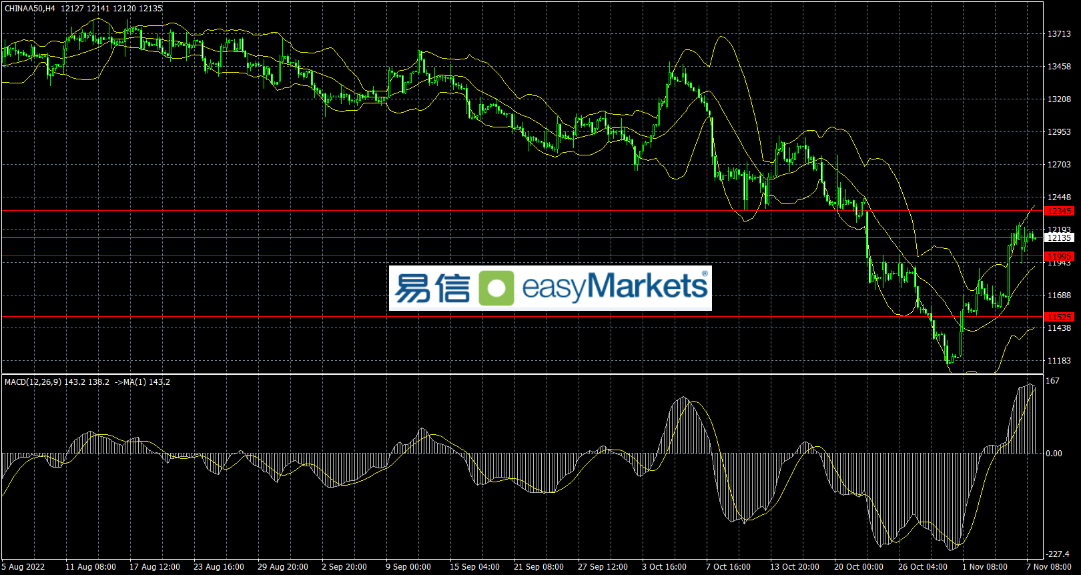
Task: Click the 20 Oct 00:00 time label
Action: pos(859,567)
